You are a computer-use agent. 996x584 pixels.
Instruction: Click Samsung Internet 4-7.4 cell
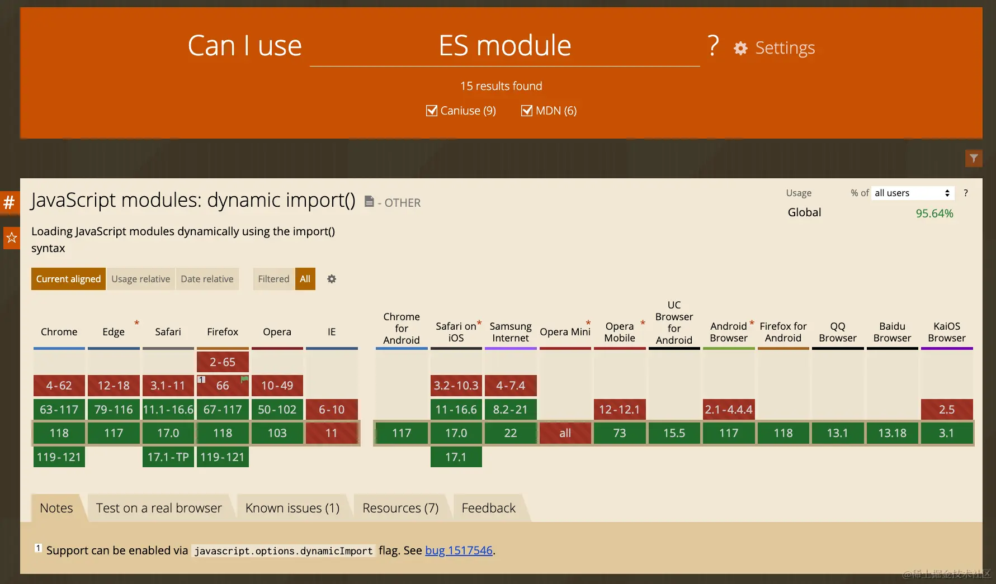(511, 386)
